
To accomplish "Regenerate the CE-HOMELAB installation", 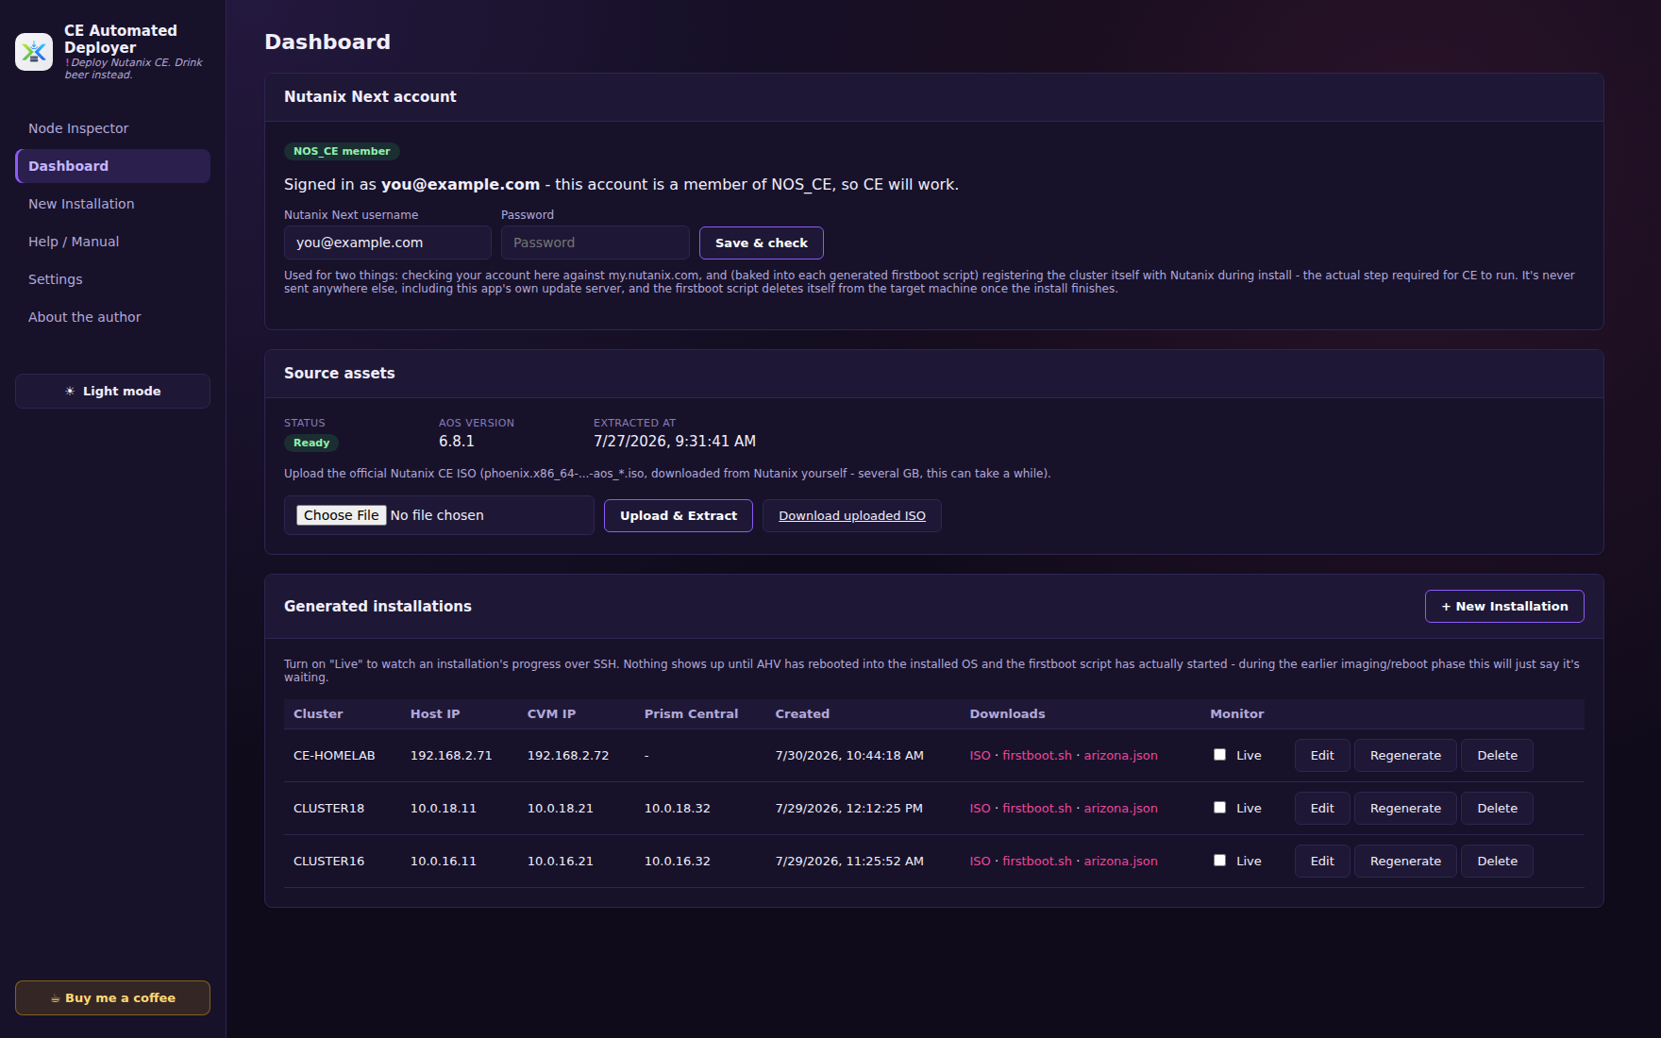I will pyautogui.click(x=1405, y=755).
